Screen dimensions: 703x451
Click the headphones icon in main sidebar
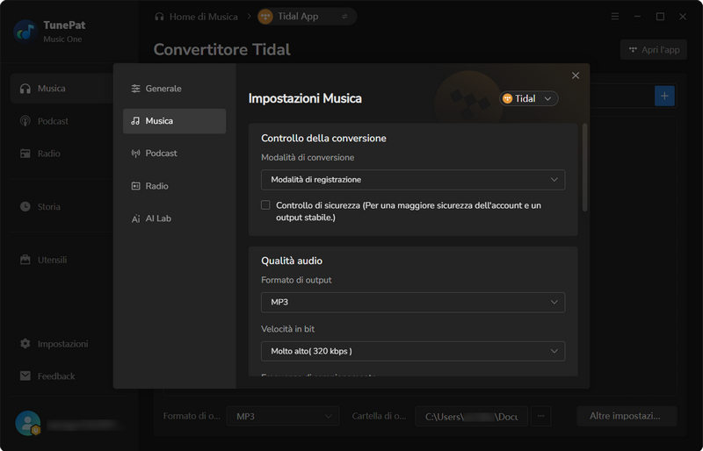pos(25,89)
